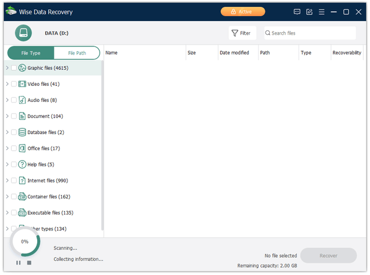Viewport: 370px width, 275px height.
Task: Switch to the File Path tab
Action: pos(77,53)
